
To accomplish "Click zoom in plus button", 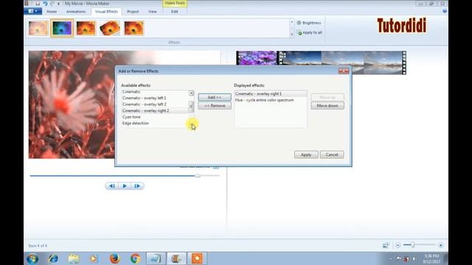I will (x=441, y=245).
